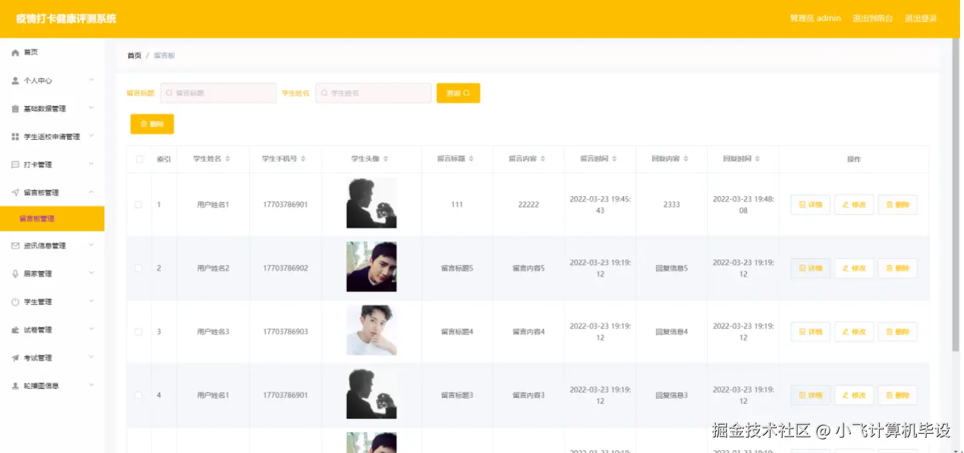
Task: Click the arrow icon beside parent 留言板管理
Action: click(15, 193)
